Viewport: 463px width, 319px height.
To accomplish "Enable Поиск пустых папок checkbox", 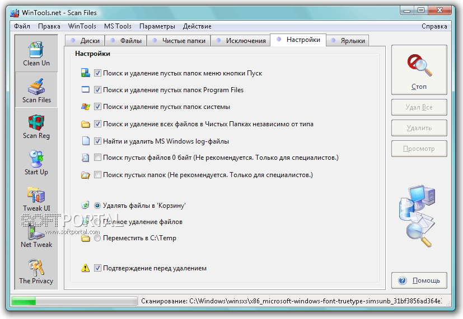I will point(97,175).
